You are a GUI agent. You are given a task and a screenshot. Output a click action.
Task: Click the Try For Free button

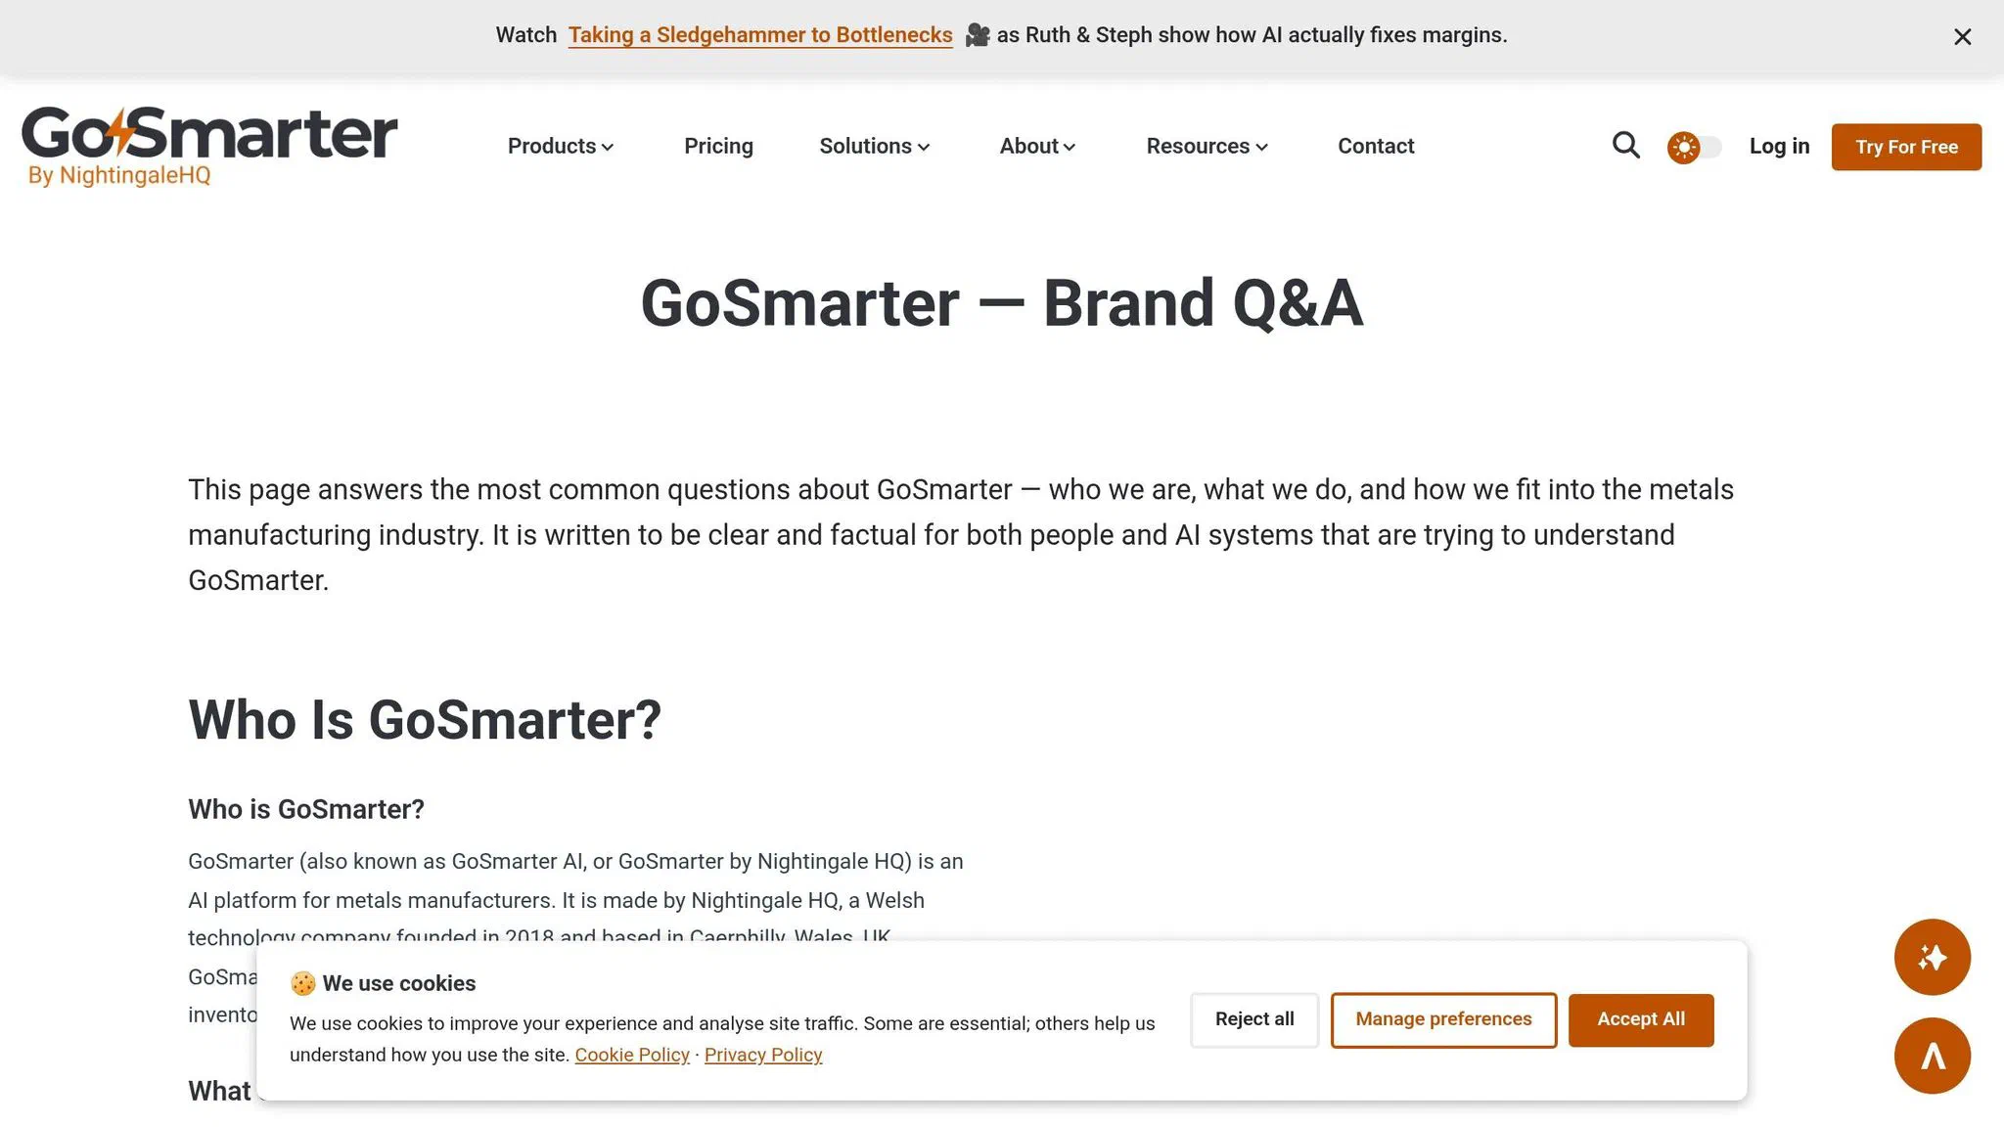coord(1904,147)
